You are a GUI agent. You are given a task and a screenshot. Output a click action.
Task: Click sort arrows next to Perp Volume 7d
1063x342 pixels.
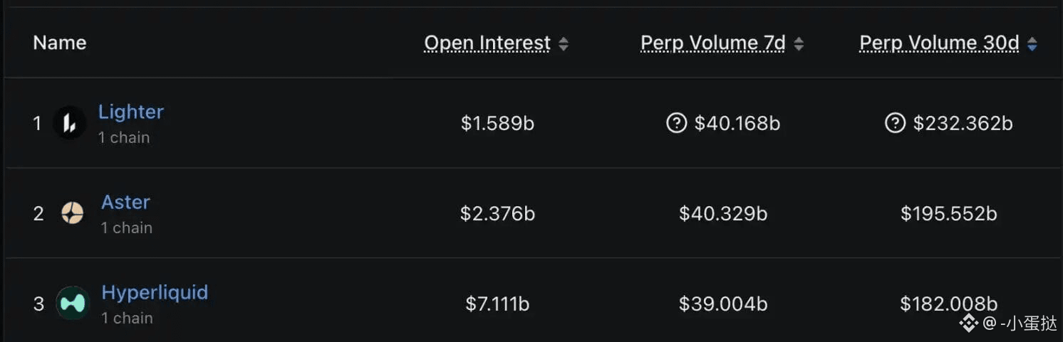click(799, 44)
